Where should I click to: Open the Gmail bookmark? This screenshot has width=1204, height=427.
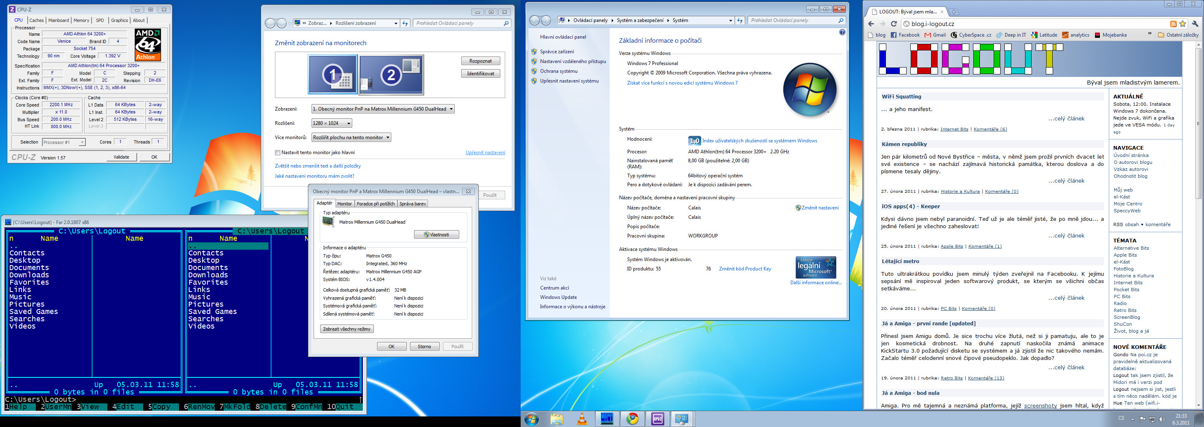[x=935, y=35]
